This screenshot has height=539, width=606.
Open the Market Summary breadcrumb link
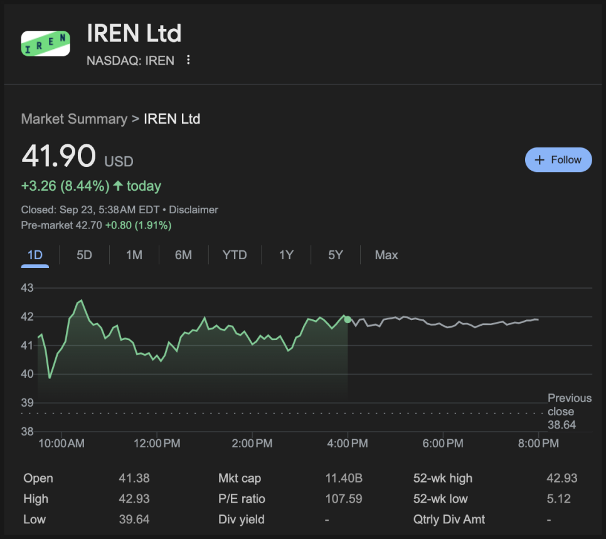pos(74,119)
